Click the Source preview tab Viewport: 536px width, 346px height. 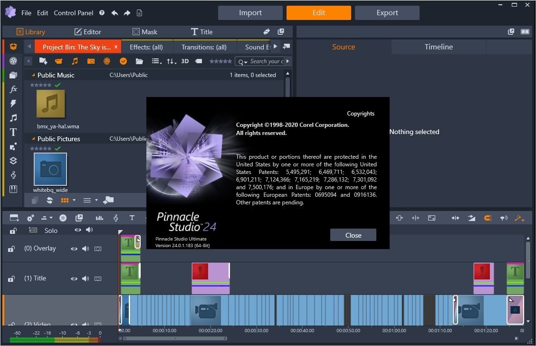[x=344, y=47]
